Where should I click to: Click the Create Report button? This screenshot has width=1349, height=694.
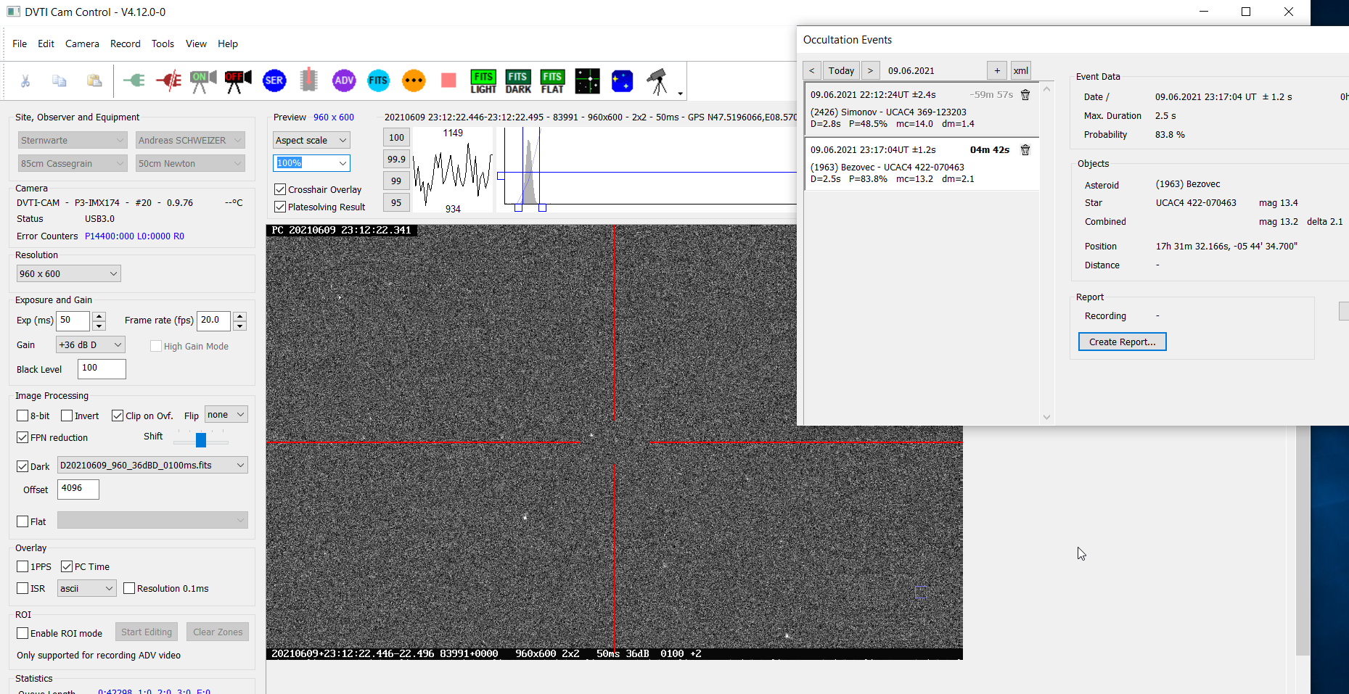coord(1122,342)
